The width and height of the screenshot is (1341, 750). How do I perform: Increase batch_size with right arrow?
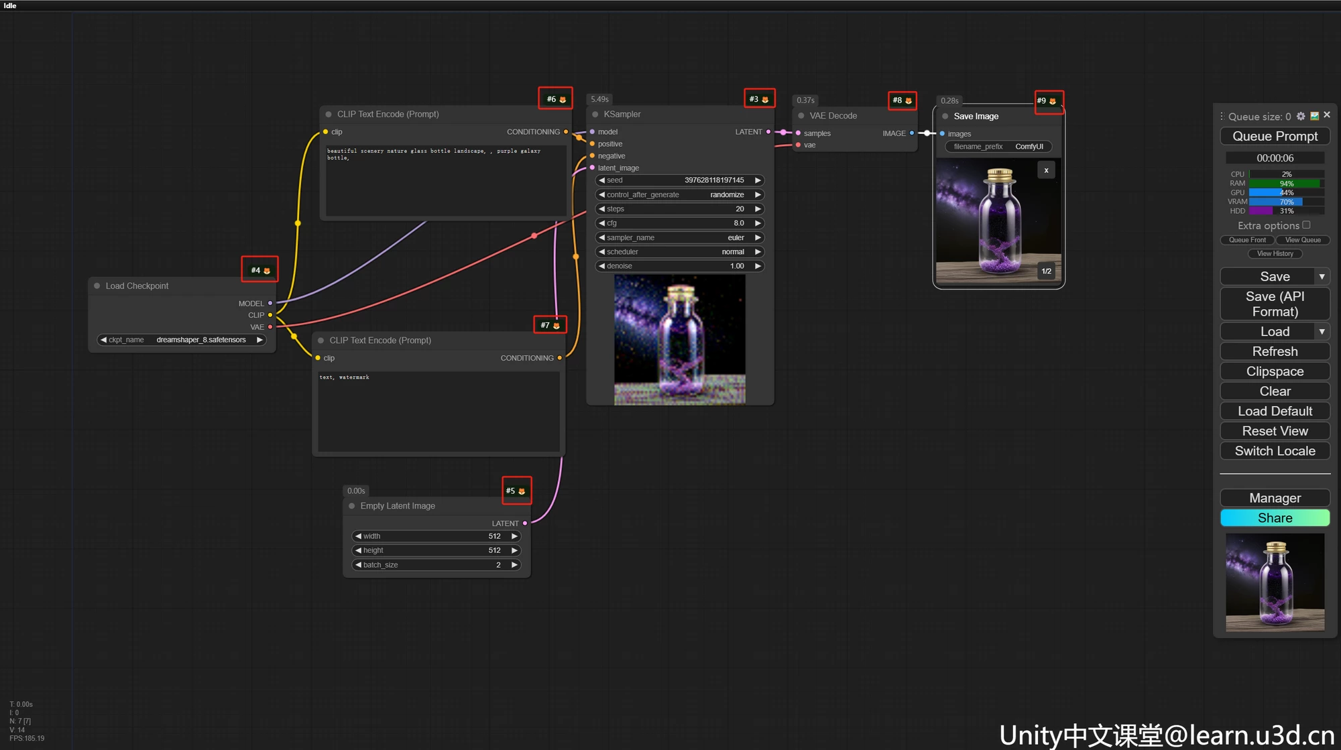(514, 565)
